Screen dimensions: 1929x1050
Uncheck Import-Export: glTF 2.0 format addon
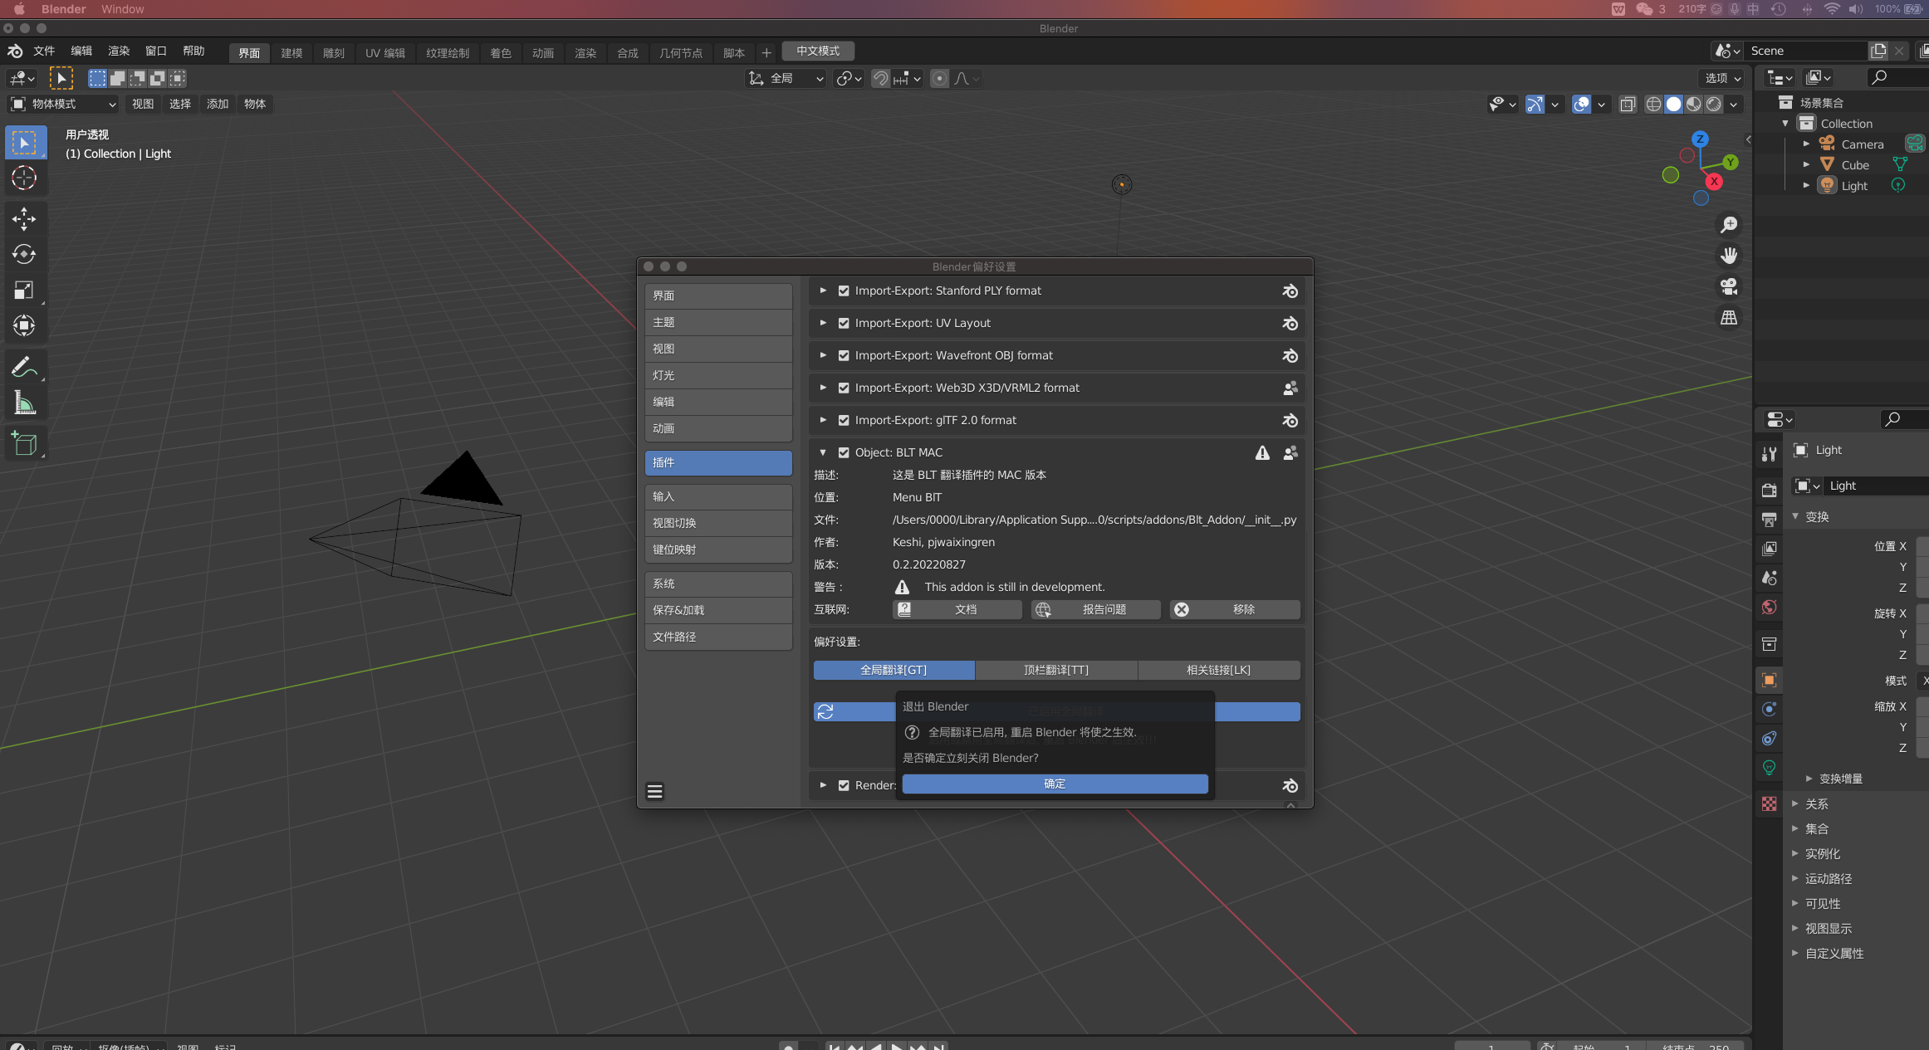point(844,420)
